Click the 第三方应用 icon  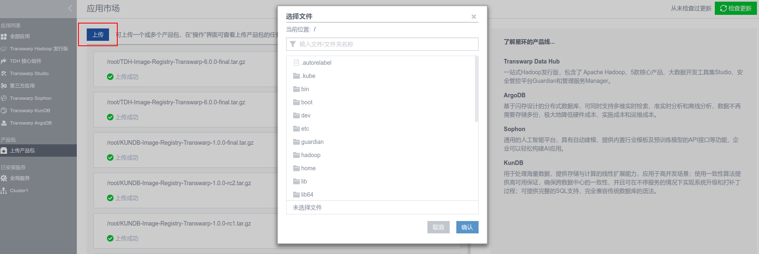click(4, 86)
